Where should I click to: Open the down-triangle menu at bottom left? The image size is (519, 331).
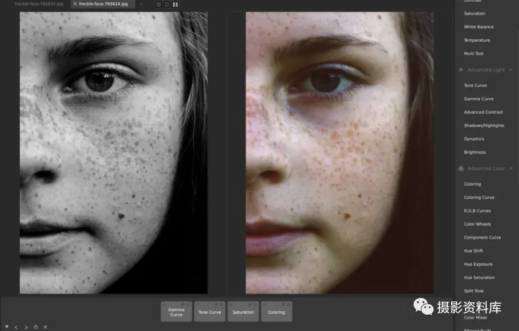pos(7,327)
